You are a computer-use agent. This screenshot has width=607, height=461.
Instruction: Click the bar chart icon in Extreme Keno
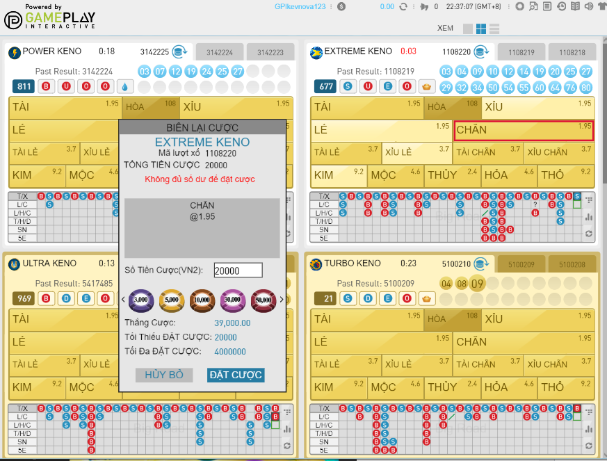[588, 216]
